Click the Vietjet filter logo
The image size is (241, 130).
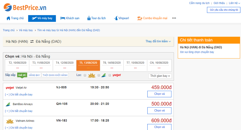[x=117, y=75]
